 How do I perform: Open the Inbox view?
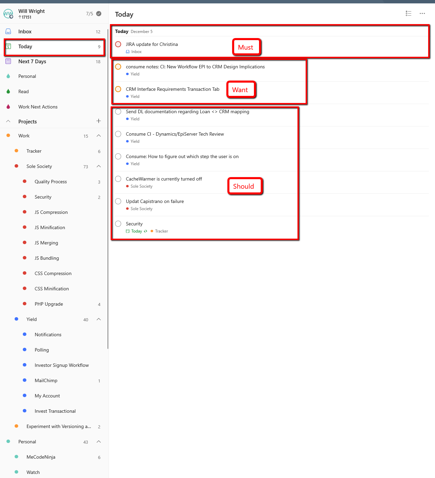click(54, 32)
